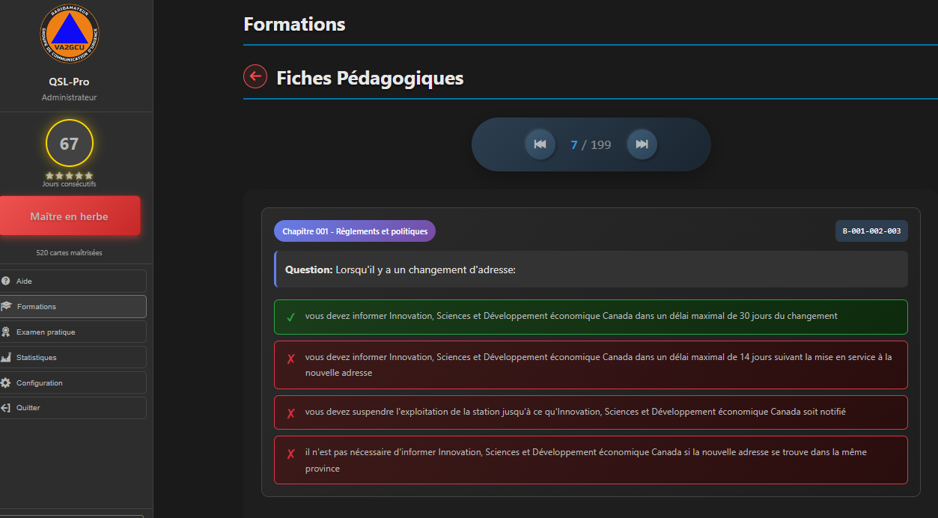
Task: Select the answer about suspending station operation
Action: (x=591, y=412)
